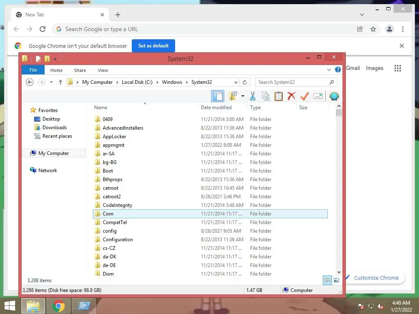Click Local Disk (C:) breadcrumb

click(x=137, y=82)
